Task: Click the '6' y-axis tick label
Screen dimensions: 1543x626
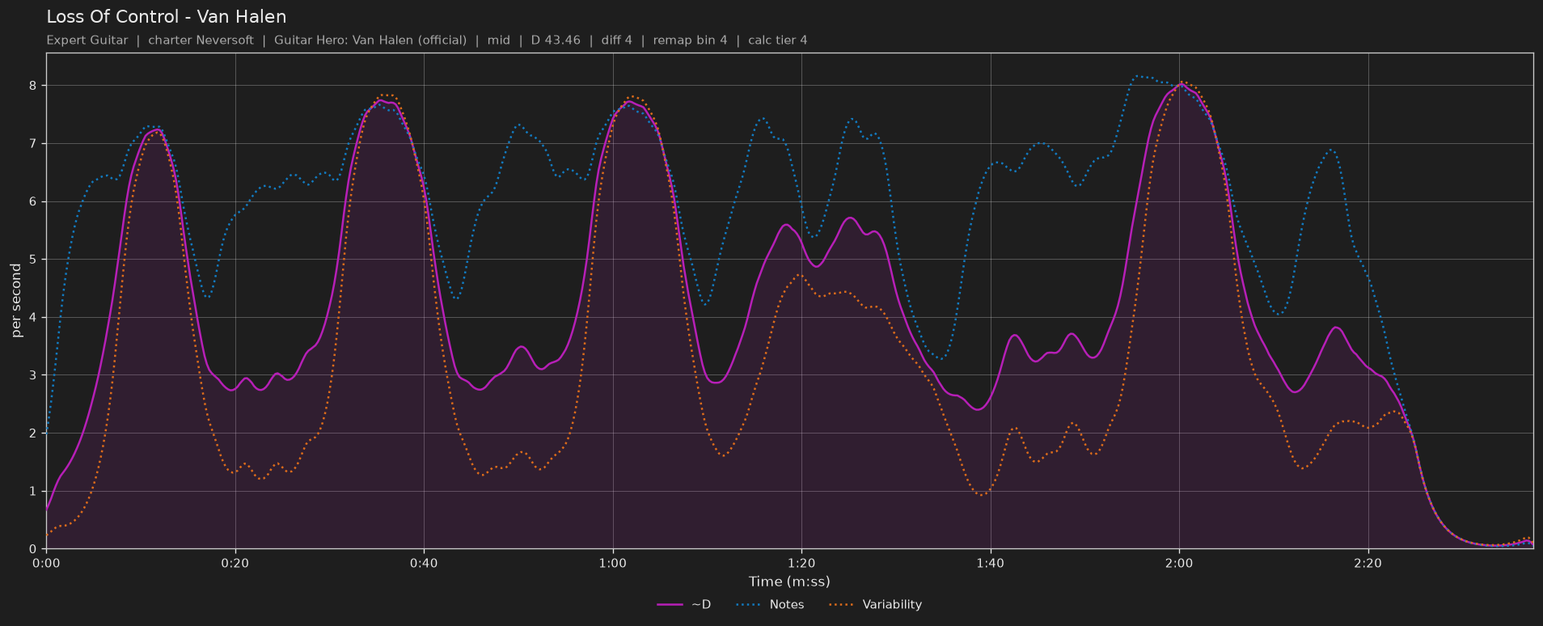Action: pos(33,201)
